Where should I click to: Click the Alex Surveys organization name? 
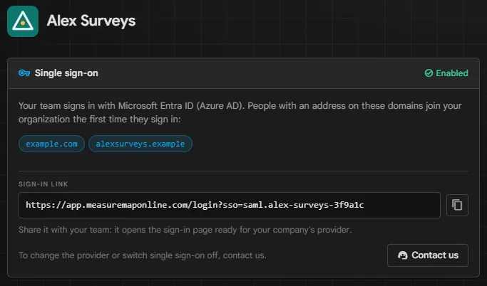(x=91, y=21)
